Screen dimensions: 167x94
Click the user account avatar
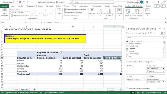pyautogui.click(x=141, y=2)
